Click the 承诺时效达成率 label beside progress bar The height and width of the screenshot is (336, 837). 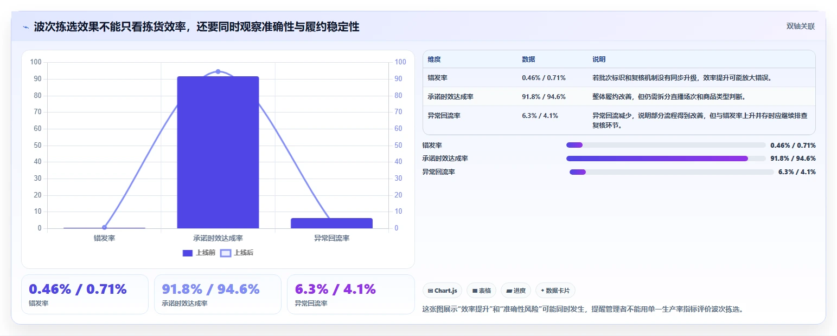pyautogui.click(x=445, y=159)
